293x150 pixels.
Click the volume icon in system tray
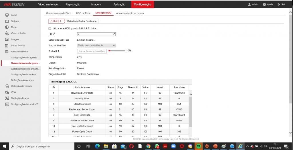tap(266, 146)
